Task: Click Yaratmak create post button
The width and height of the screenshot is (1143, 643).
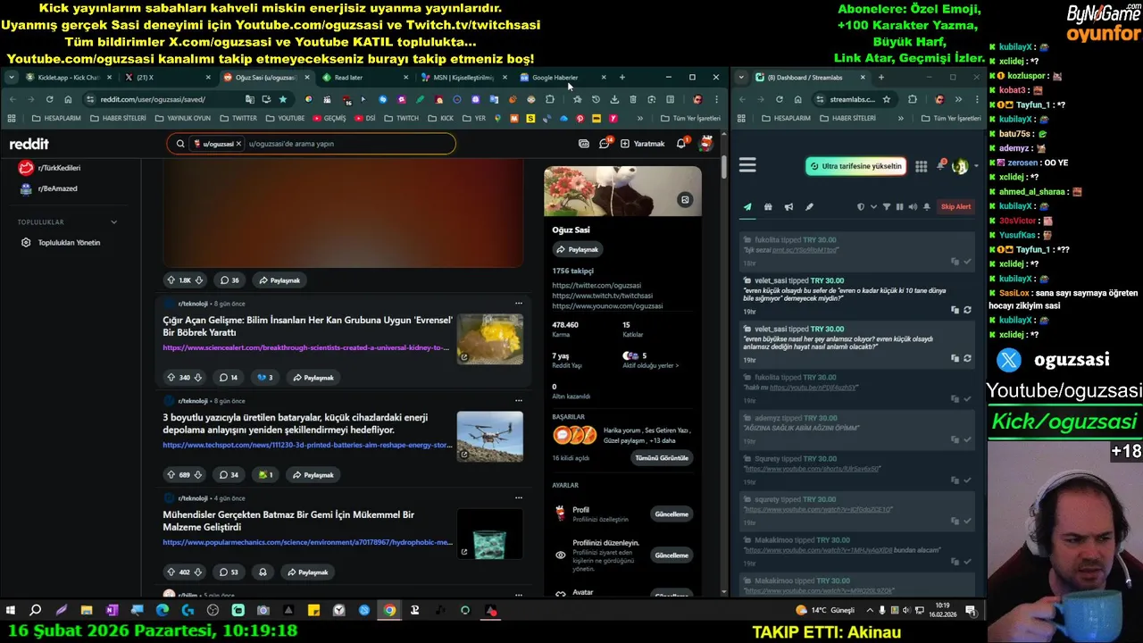Action: click(x=642, y=143)
